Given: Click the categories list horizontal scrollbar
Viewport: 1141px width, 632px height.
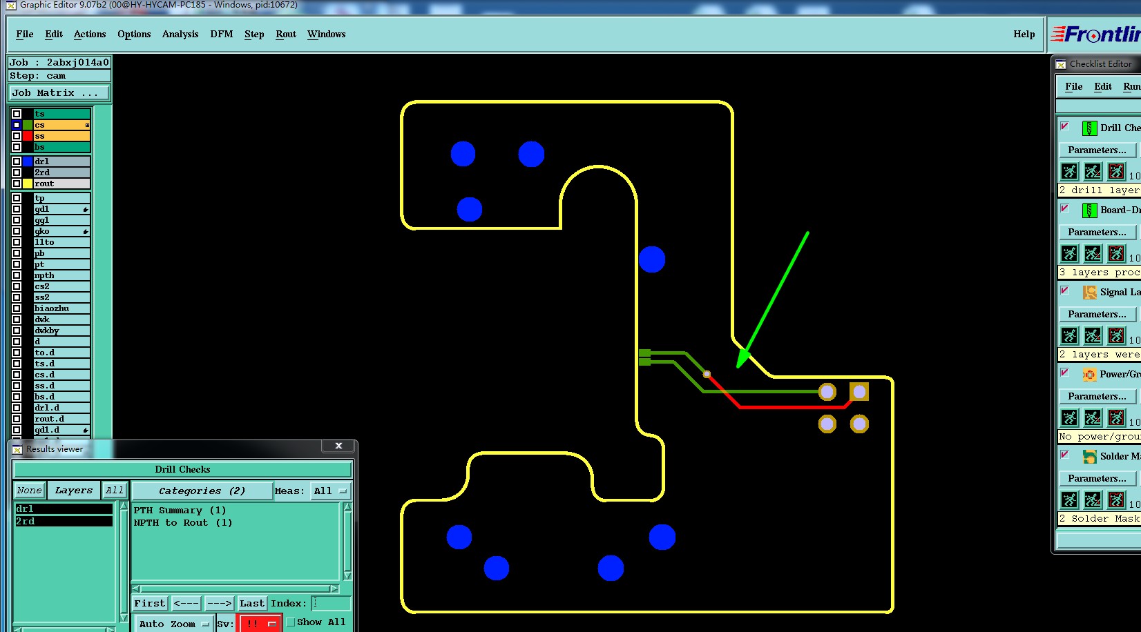Looking at the screenshot, I should pos(236,589).
